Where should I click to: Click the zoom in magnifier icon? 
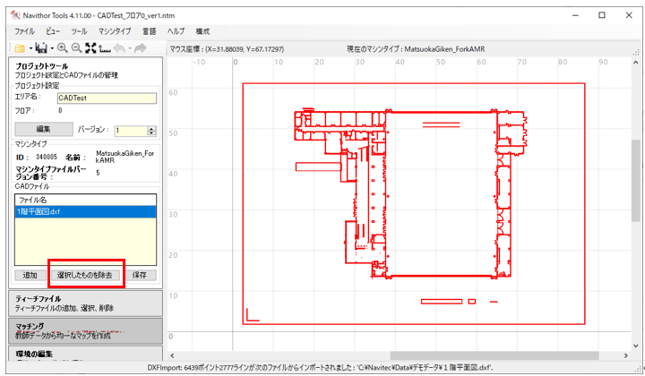(x=63, y=47)
